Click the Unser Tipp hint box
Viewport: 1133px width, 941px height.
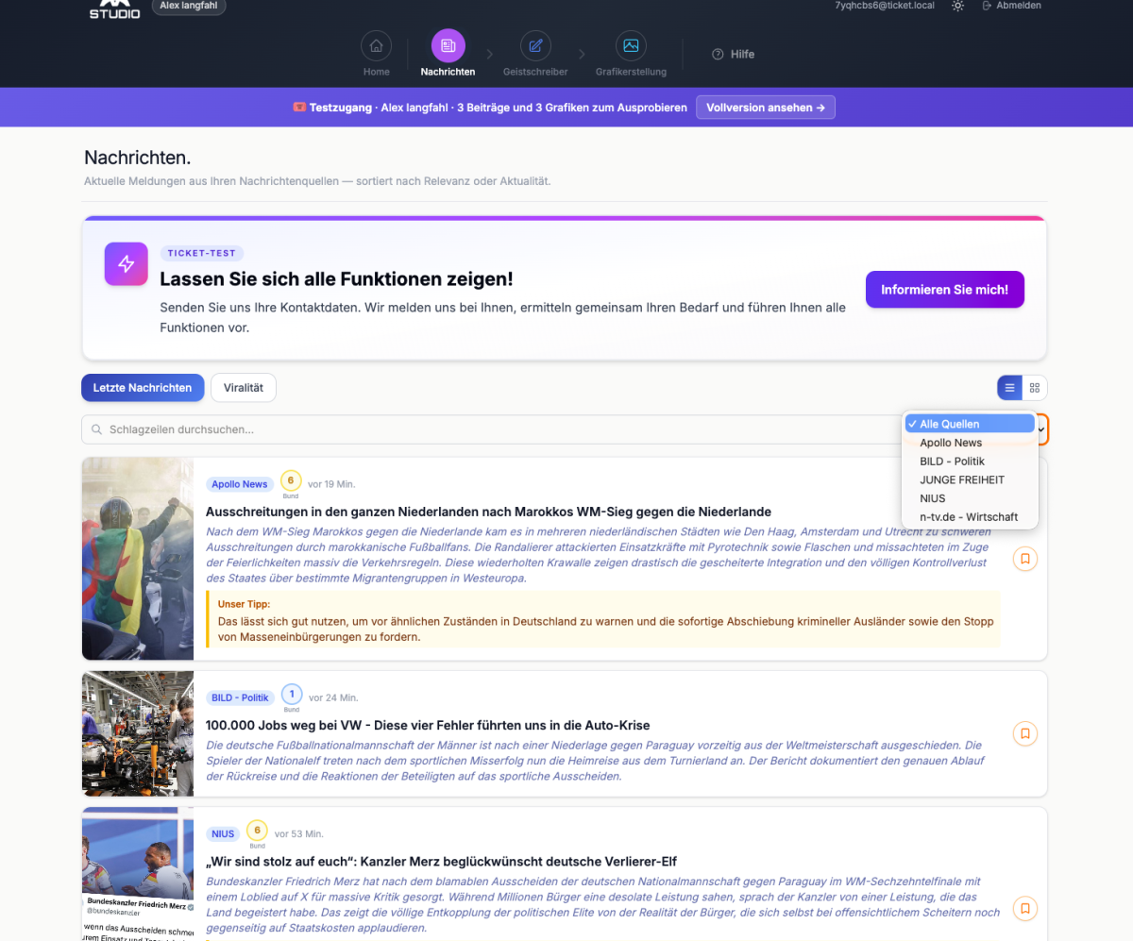(603, 619)
